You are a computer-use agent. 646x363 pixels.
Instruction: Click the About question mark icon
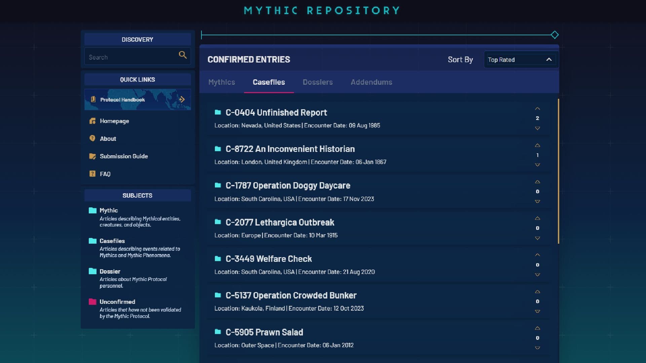[x=92, y=138]
